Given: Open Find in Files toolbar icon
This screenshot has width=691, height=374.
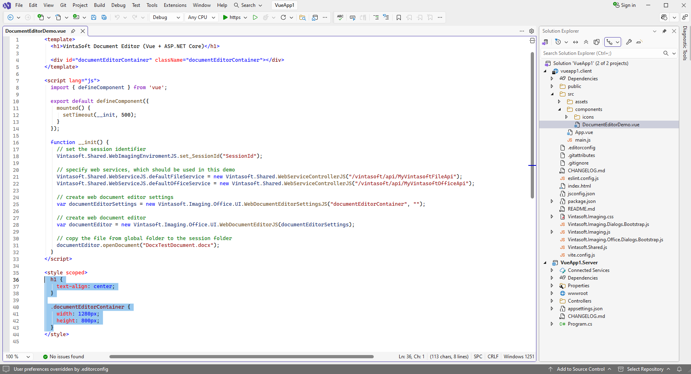Looking at the screenshot, I should click(302, 17).
